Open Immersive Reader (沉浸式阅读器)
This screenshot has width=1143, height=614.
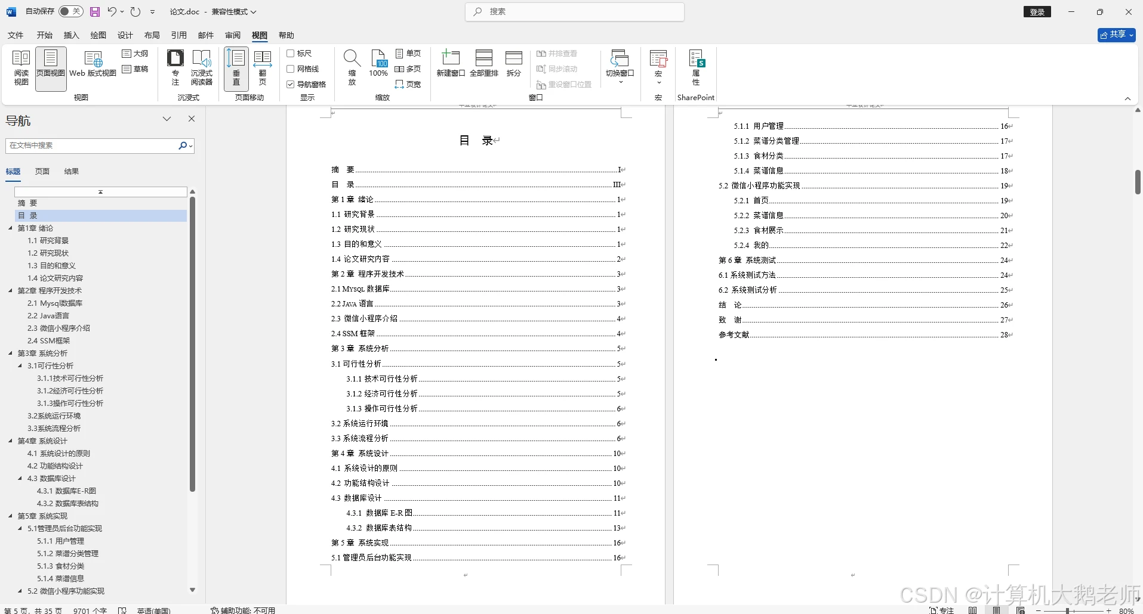tap(202, 68)
